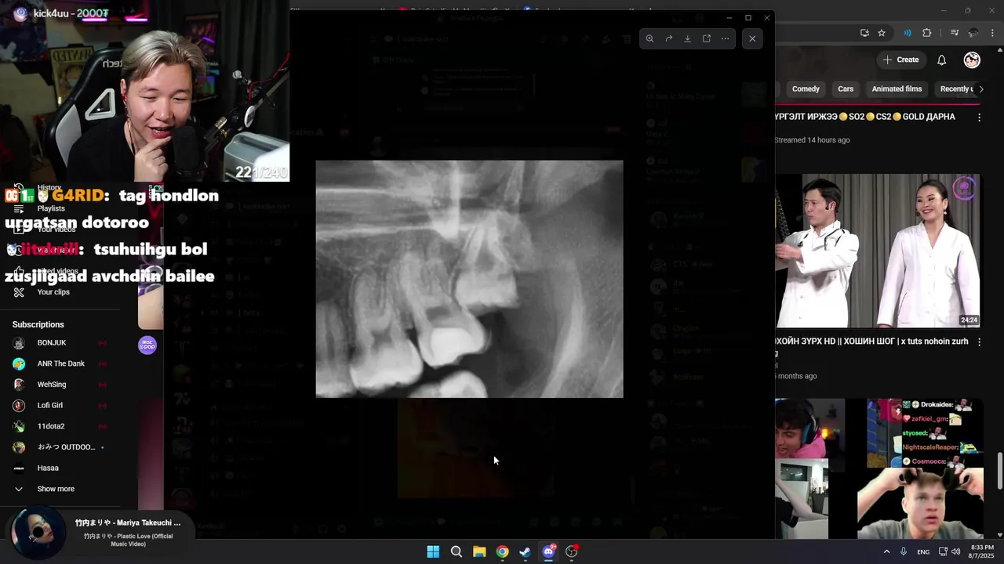Open Chrome media control icon

click(954, 33)
